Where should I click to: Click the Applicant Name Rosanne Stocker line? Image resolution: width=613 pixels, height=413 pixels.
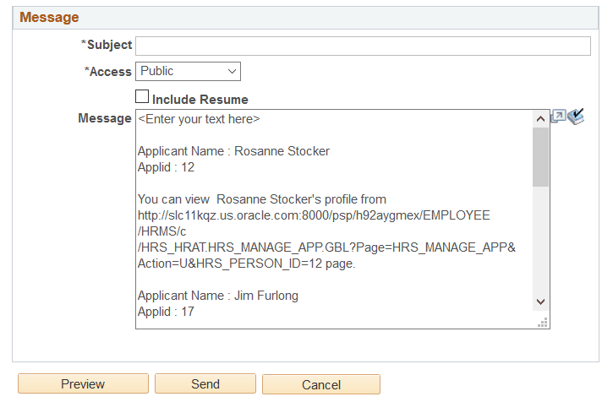click(233, 151)
